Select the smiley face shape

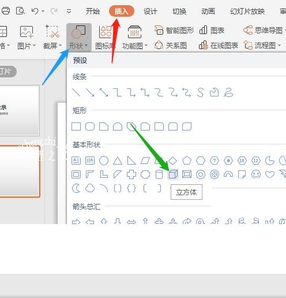pos(256,174)
